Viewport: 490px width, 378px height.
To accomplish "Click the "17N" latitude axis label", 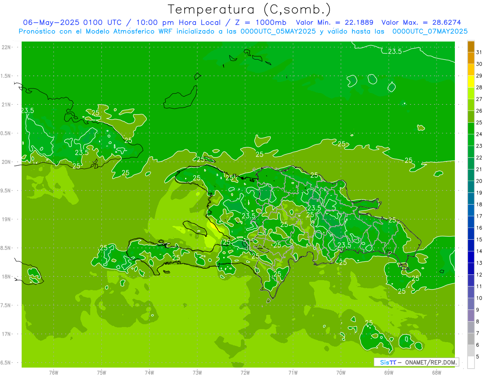I will [6, 334].
